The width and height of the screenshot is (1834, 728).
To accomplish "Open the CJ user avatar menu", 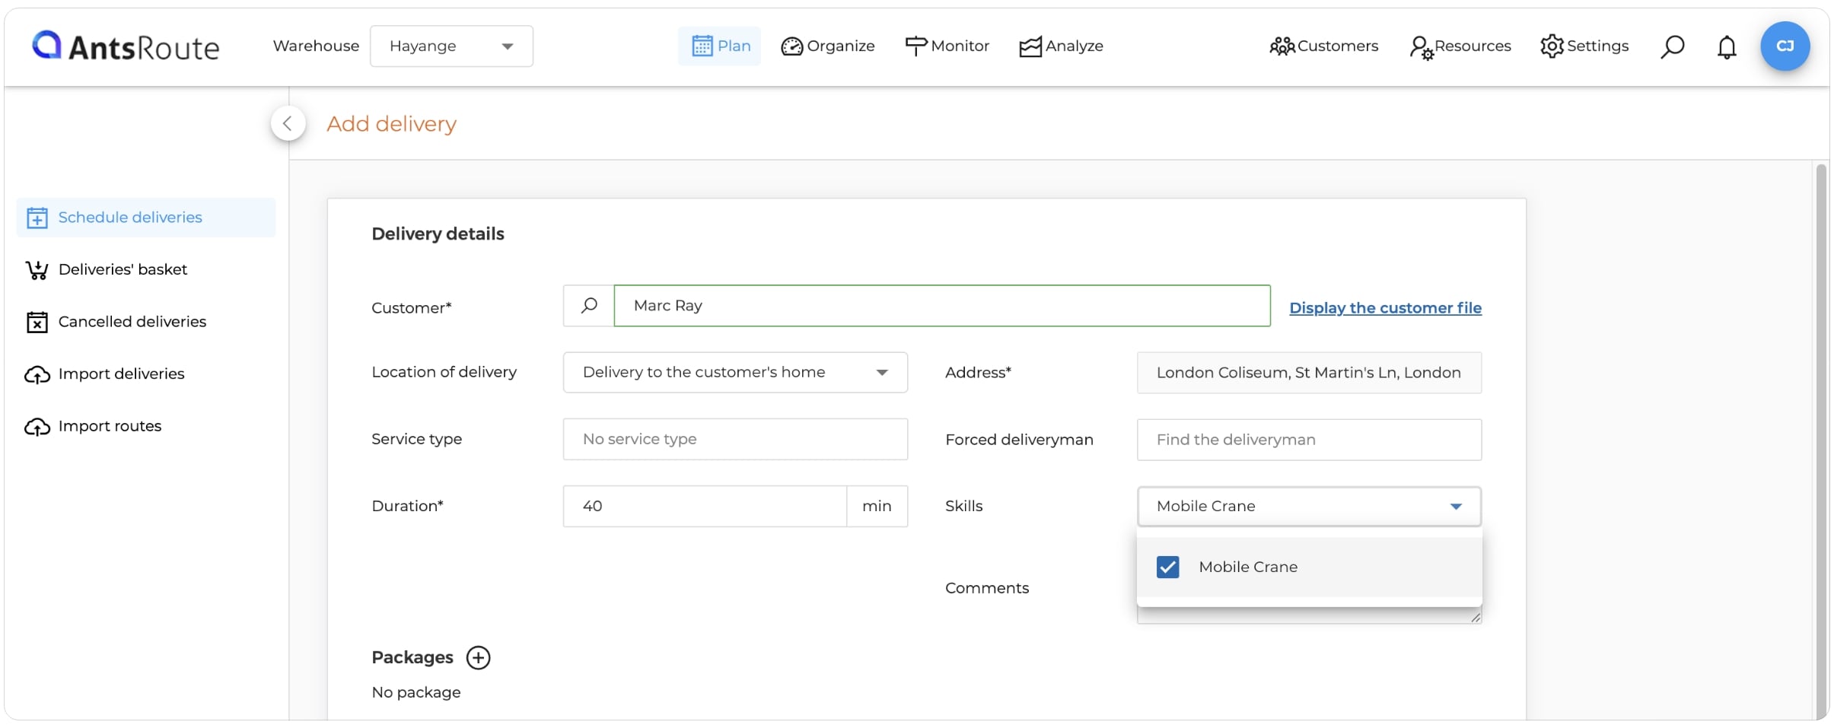I will 1785,46.
